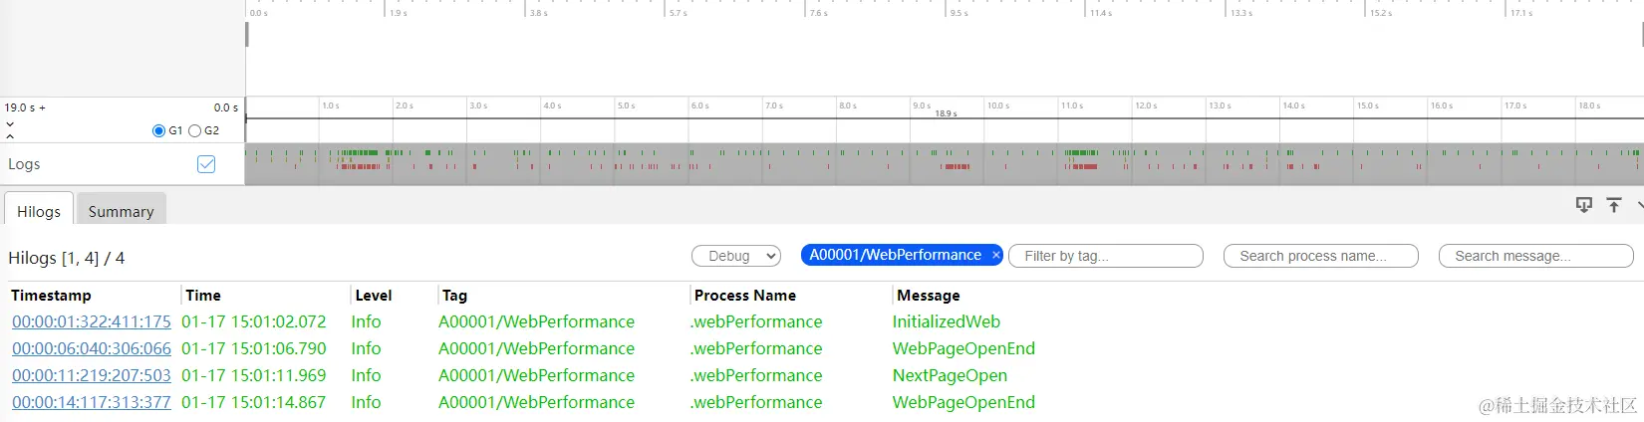Click the Time column header
This screenshot has width=1644, height=422.
pyautogui.click(x=203, y=296)
